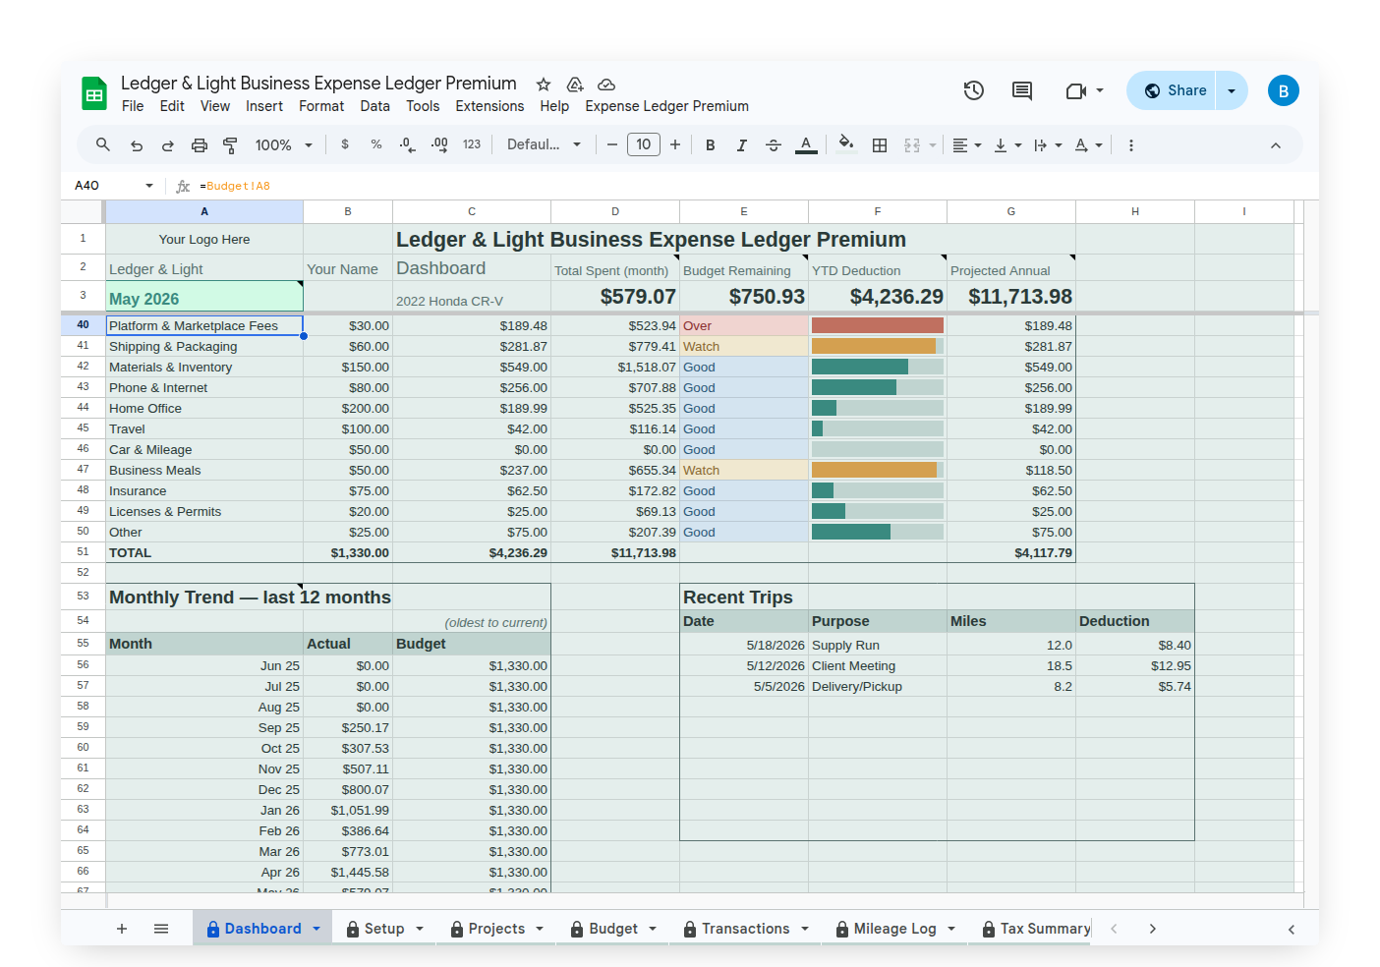Image resolution: width=1380 pixels, height=967 pixels.
Task: Activate the paint format tool
Action: [x=231, y=145]
